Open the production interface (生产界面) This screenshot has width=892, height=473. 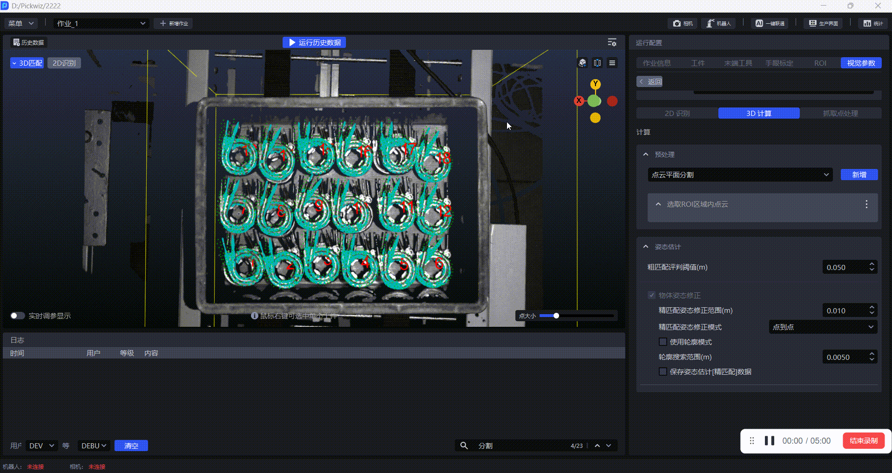tap(823, 23)
